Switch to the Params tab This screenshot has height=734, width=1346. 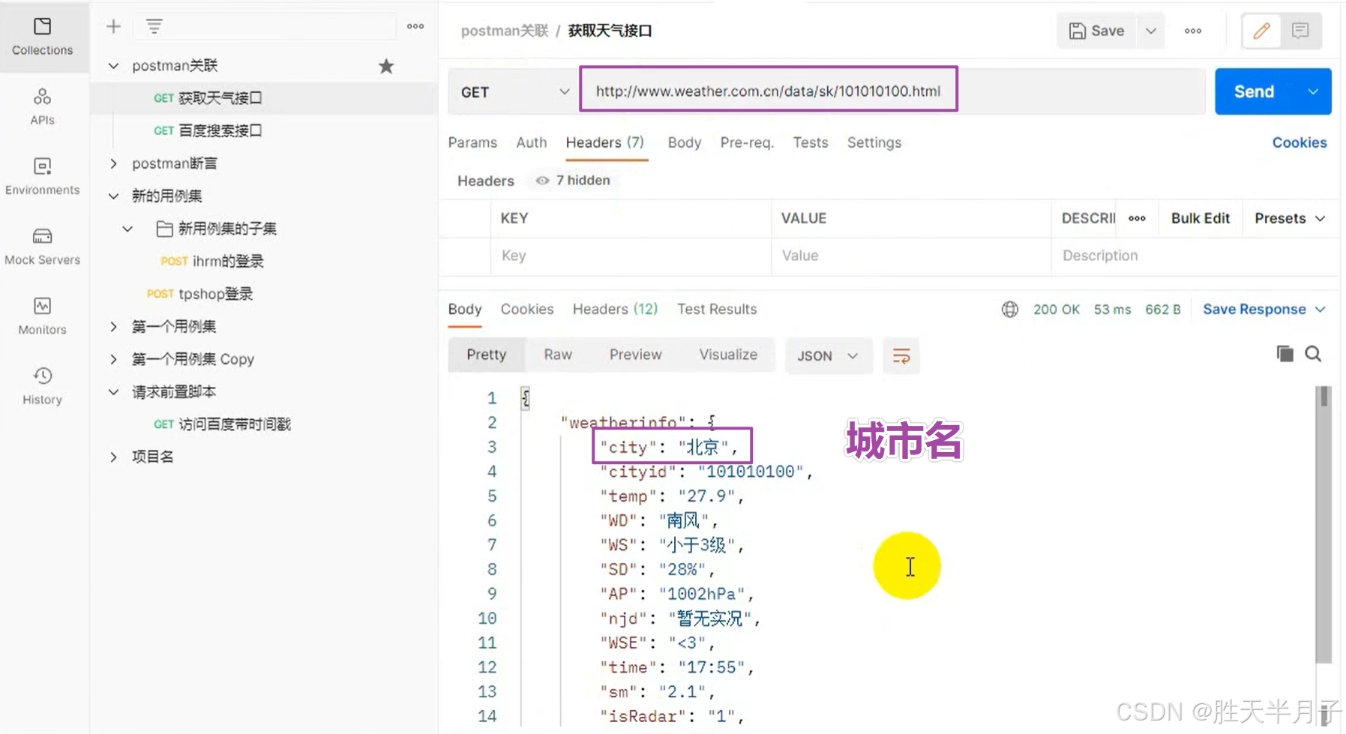pyautogui.click(x=472, y=142)
